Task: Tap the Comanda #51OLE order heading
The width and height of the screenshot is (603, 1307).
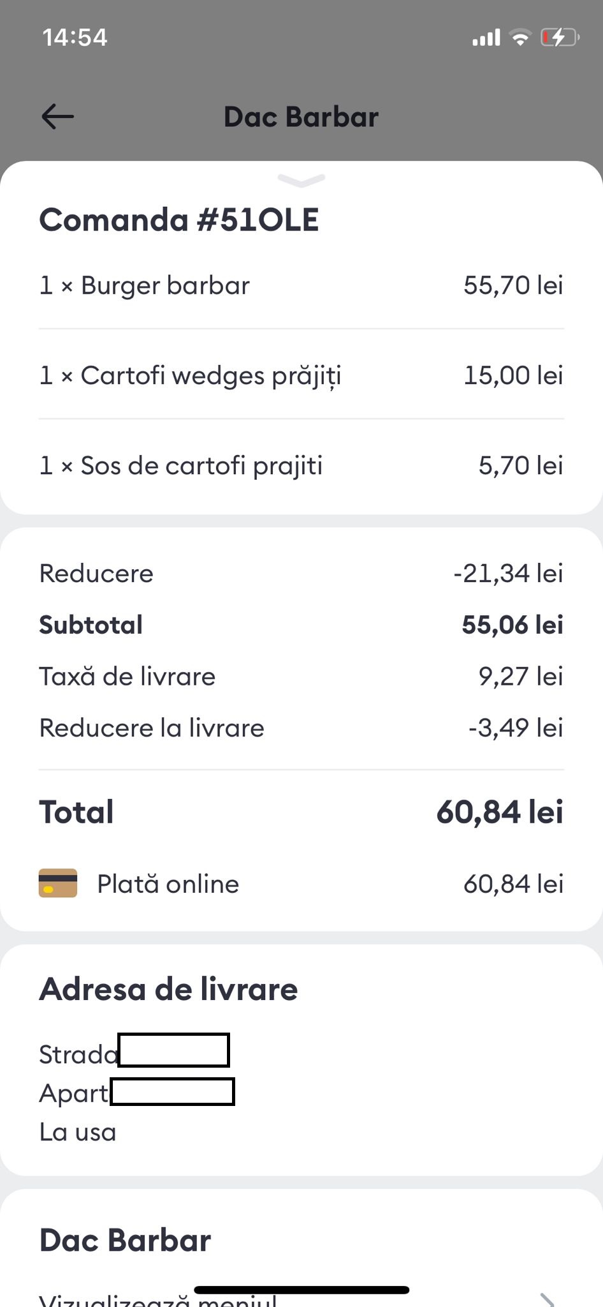Action: click(x=179, y=220)
